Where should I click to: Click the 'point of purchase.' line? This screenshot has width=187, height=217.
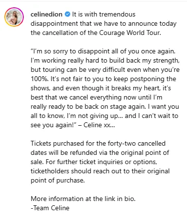58,181
